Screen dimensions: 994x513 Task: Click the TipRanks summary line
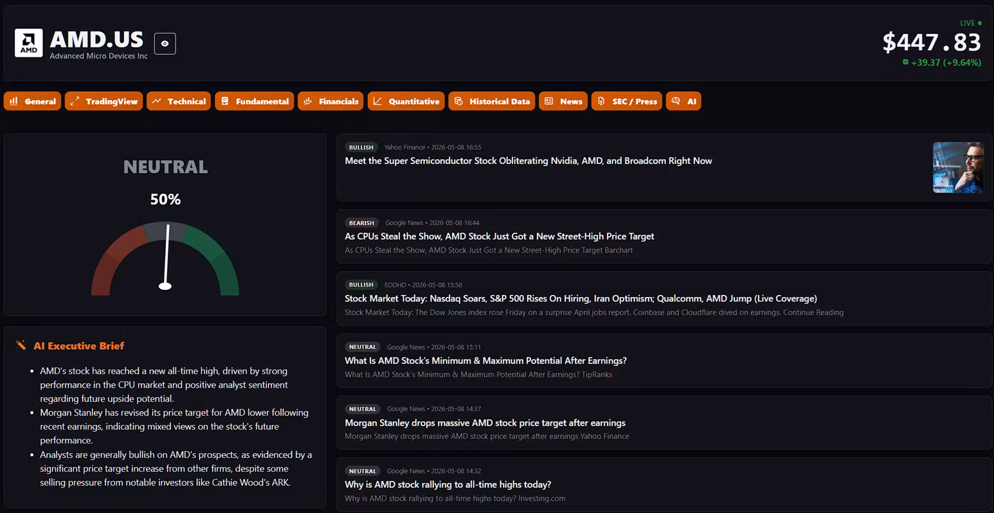pyautogui.click(x=478, y=374)
